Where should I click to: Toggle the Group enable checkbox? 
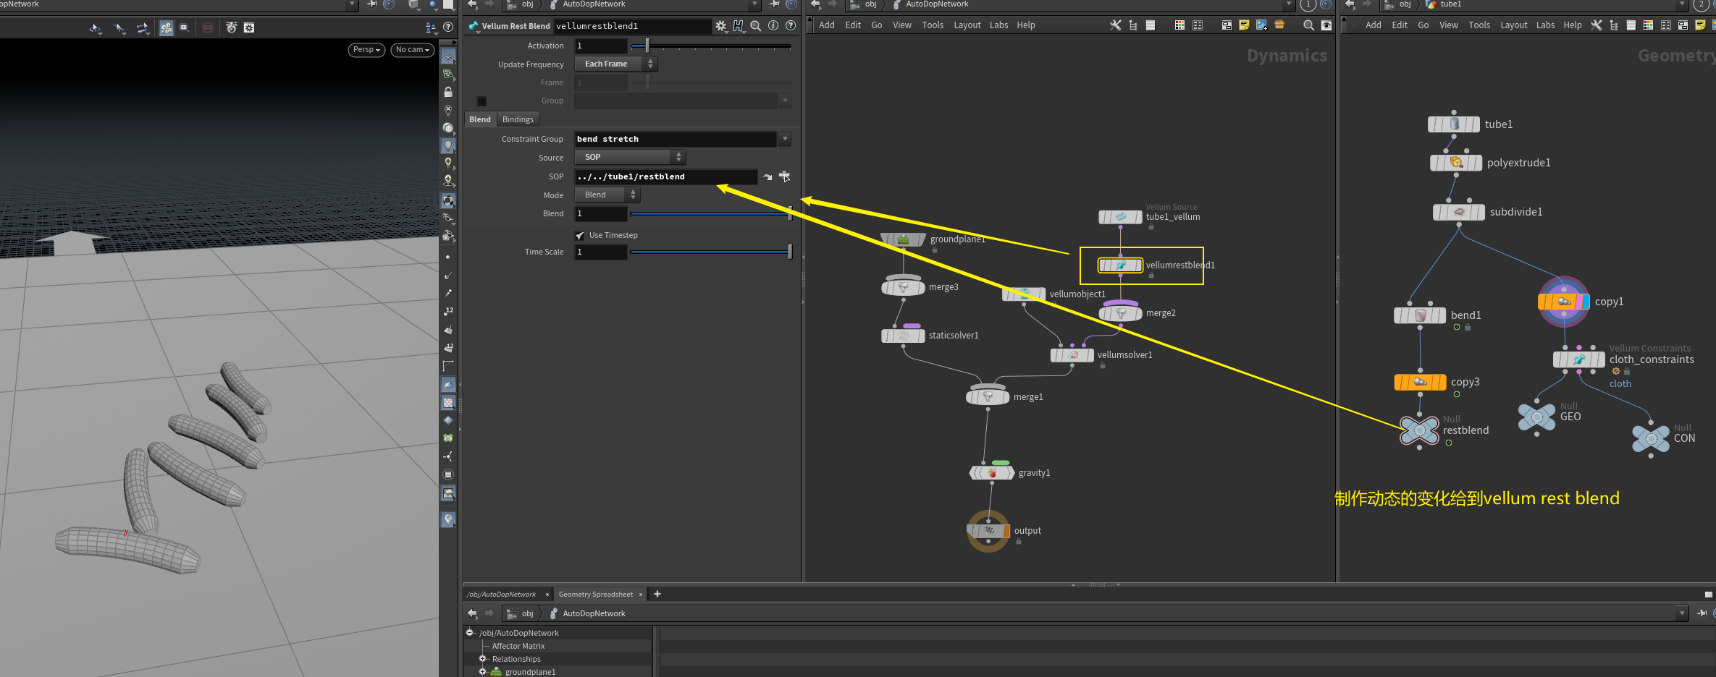point(481,101)
